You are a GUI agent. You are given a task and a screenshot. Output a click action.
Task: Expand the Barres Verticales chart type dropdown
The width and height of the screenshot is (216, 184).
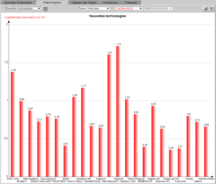coord(94,8)
